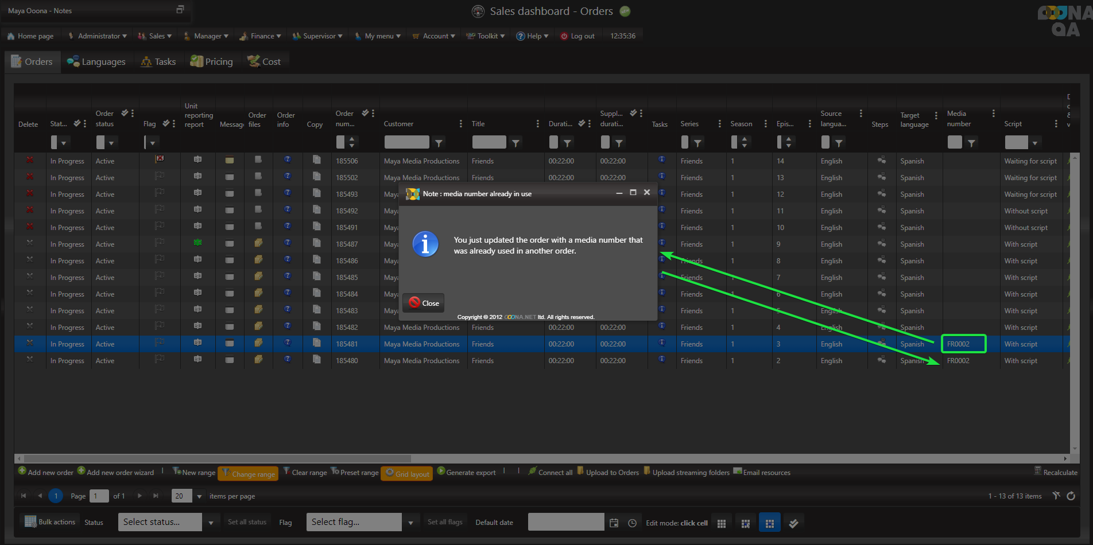
Task: Click the refresh icon beside items count
Action: [x=1071, y=496]
